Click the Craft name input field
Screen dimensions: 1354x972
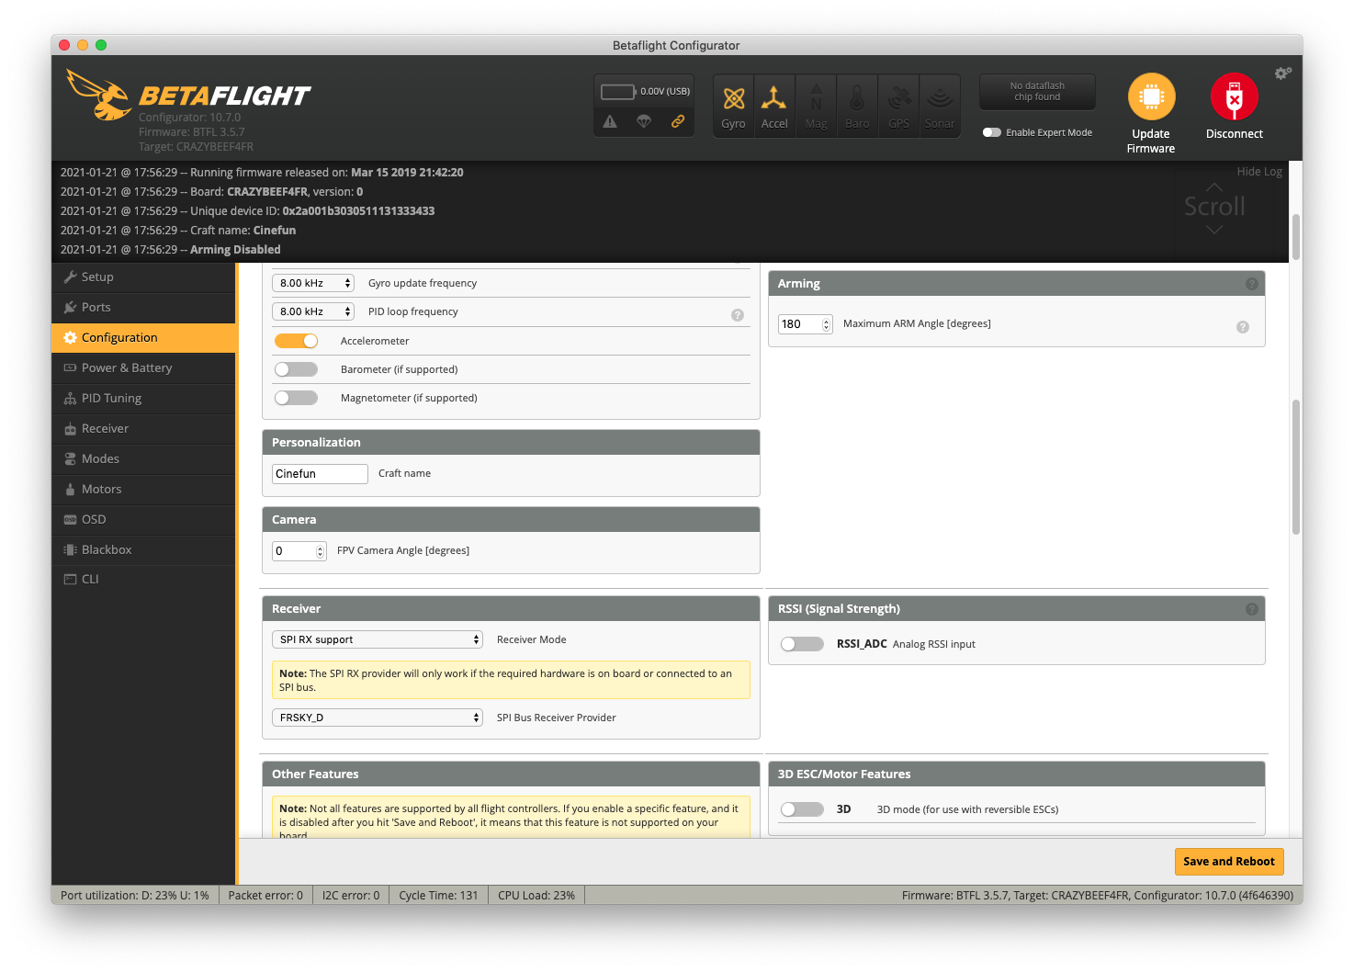pyautogui.click(x=320, y=474)
